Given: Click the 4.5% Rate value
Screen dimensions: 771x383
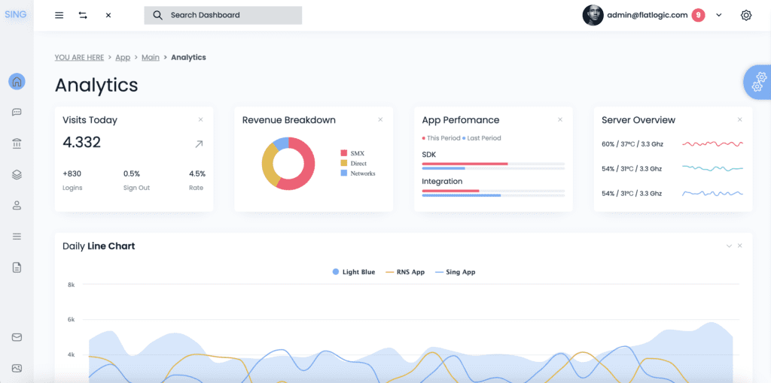Looking at the screenshot, I should [197, 173].
